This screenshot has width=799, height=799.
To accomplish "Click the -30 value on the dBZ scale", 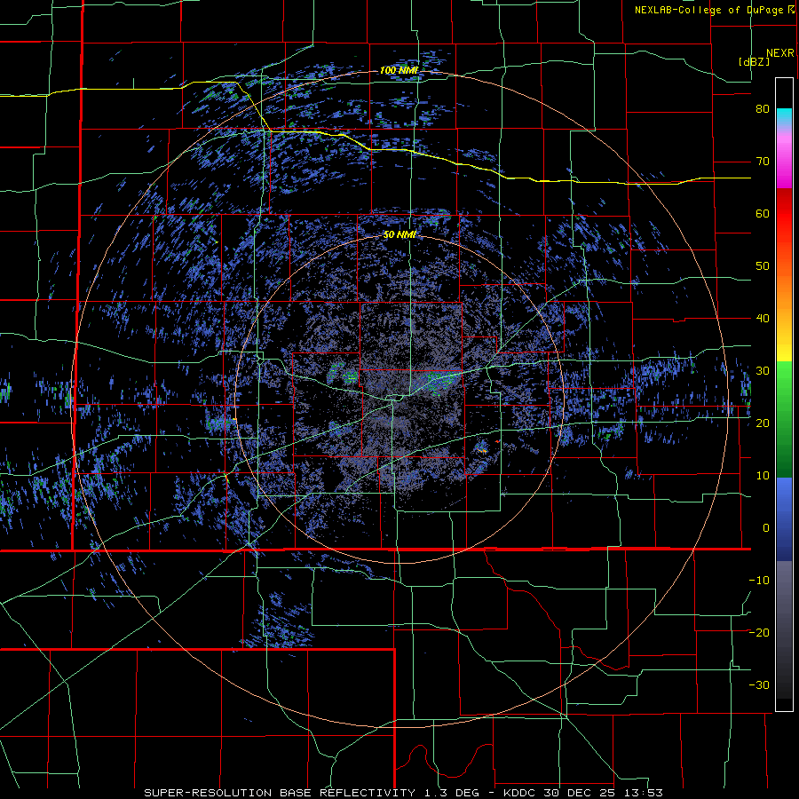I will [x=759, y=684].
